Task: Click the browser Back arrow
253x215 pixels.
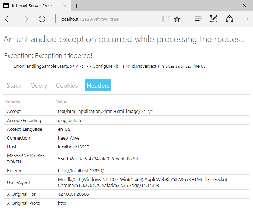Action: 8,19
